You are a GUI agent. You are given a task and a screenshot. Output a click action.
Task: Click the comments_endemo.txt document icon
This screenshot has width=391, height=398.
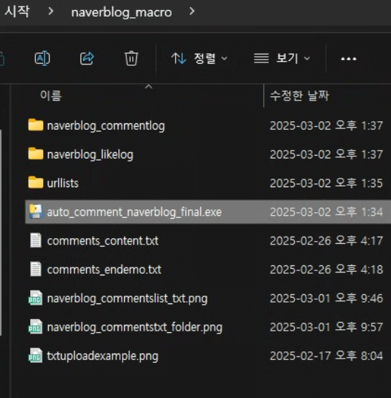click(x=36, y=269)
